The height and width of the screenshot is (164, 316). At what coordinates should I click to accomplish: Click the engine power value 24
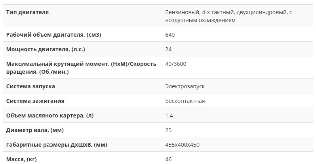point(168,49)
